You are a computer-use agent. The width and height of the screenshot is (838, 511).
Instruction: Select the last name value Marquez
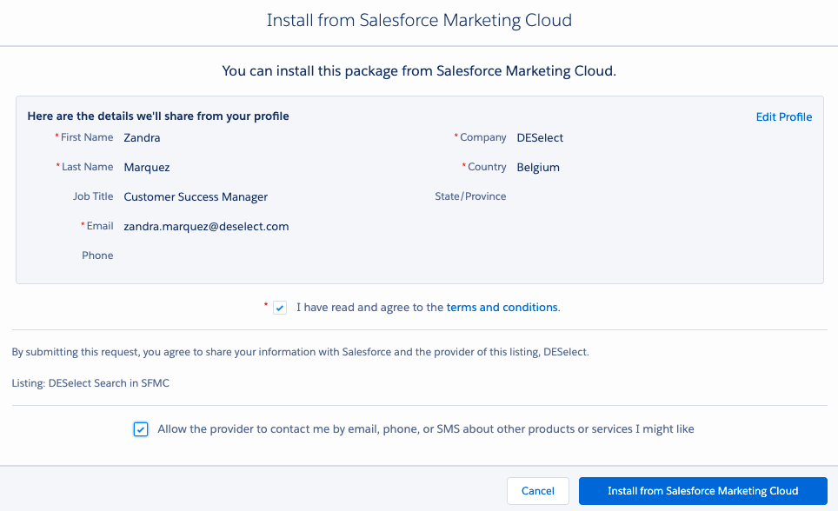click(x=147, y=168)
